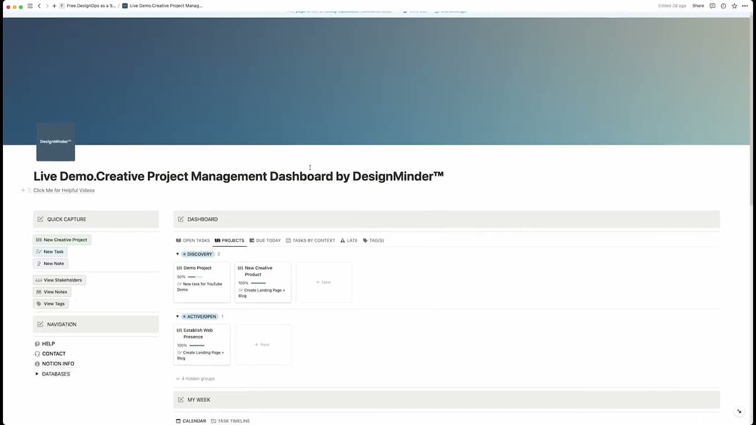Click the DesignMinder page icon thumbnail
The image size is (756, 425).
pyautogui.click(x=56, y=142)
